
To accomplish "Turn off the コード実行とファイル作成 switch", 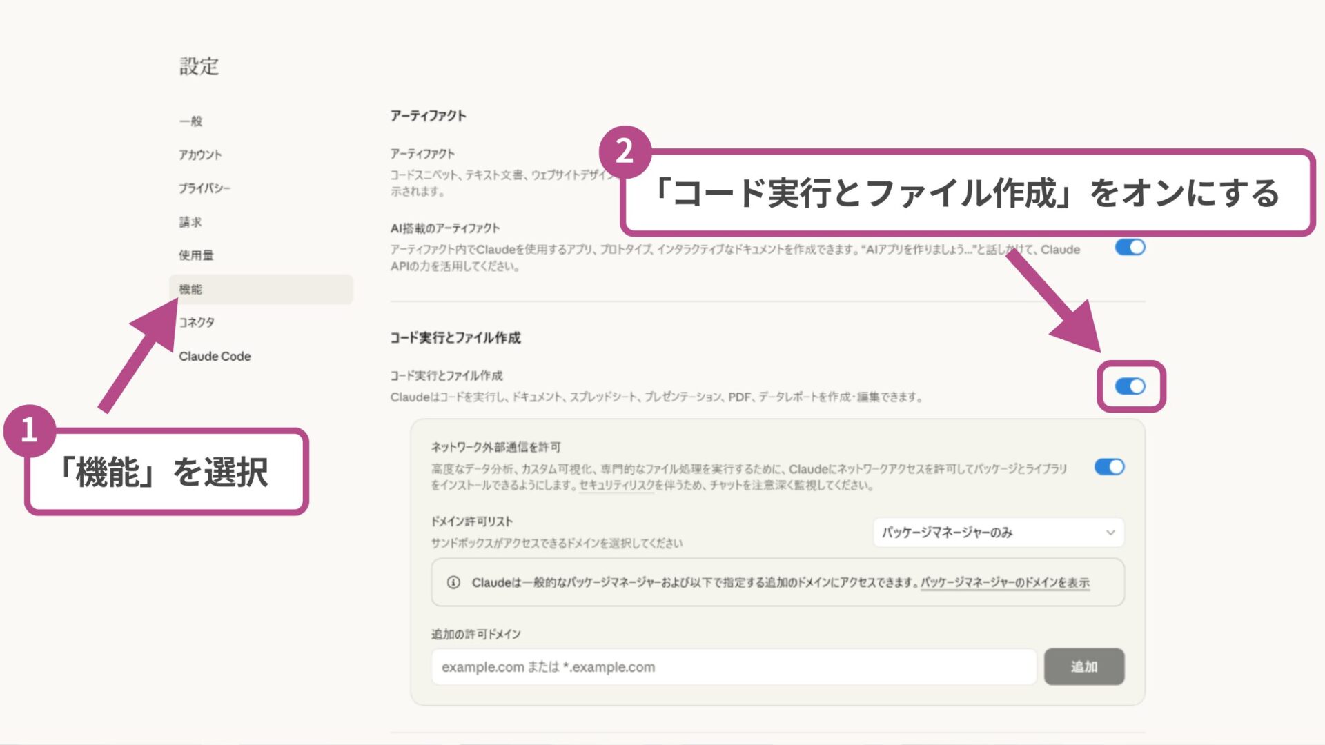I will click(1131, 387).
